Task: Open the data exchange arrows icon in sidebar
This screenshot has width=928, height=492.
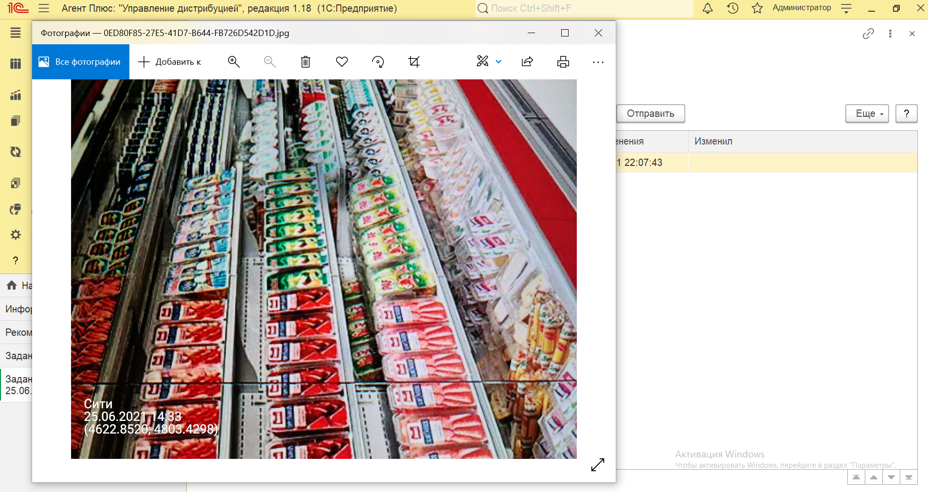Action: click(x=16, y=152)
